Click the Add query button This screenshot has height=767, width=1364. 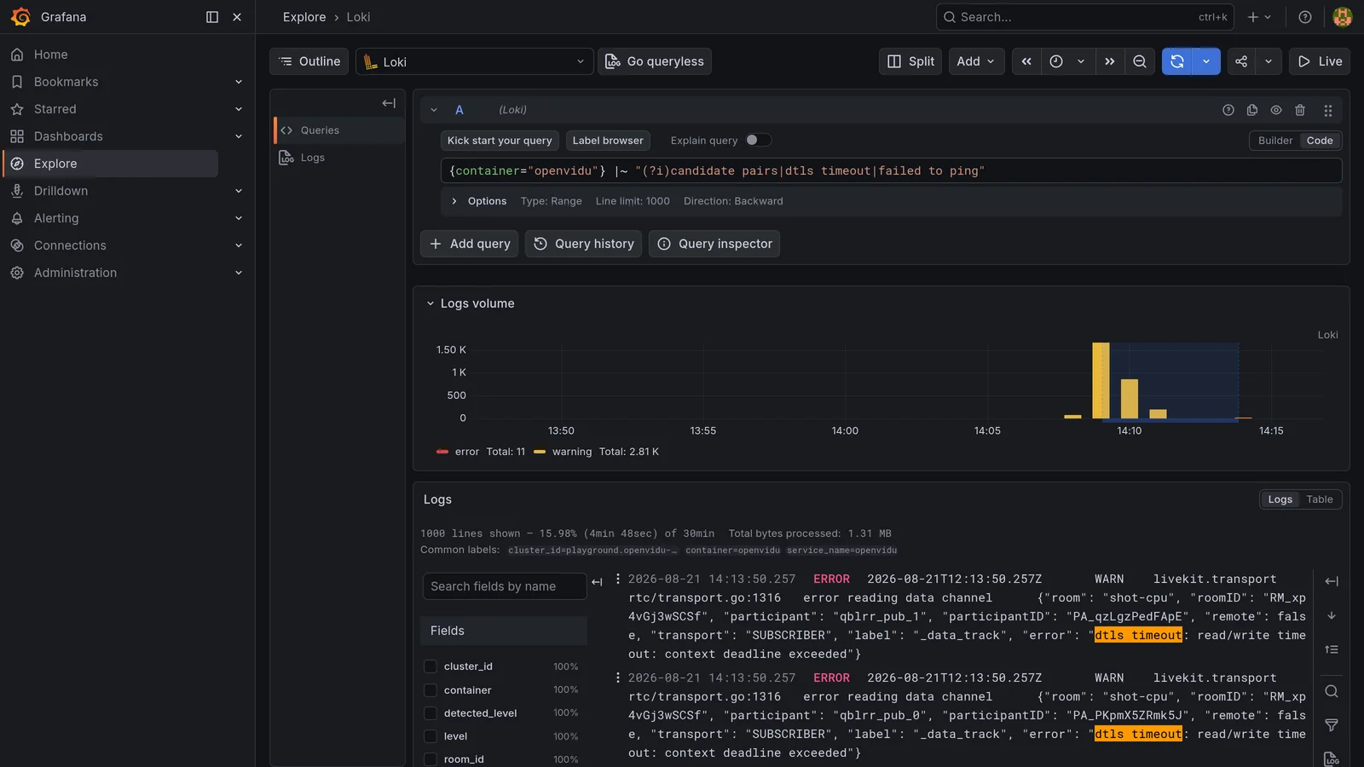click(469, 244)
